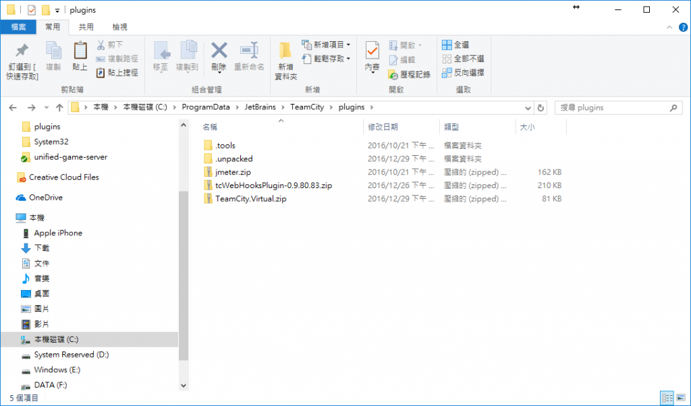Switch to the Share (共用) tab
This screenshot has height=406, width=691.
click(86, 27)
